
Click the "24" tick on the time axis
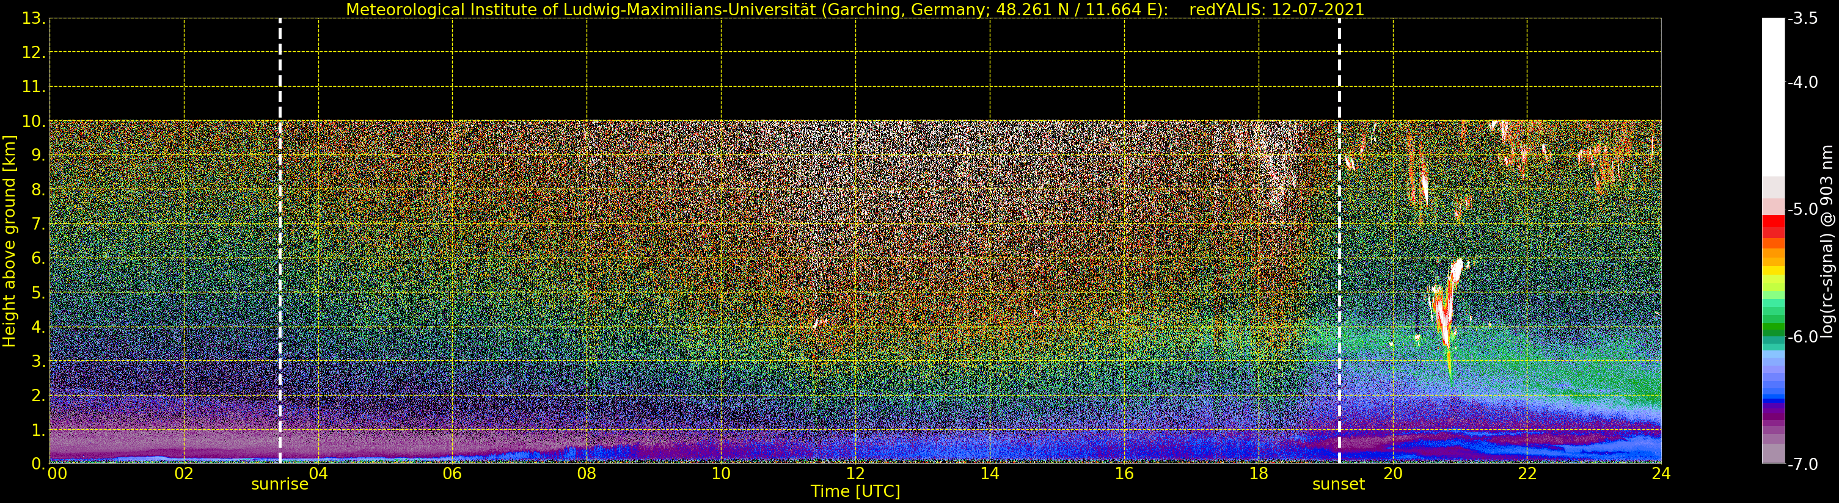[1661, 473]
